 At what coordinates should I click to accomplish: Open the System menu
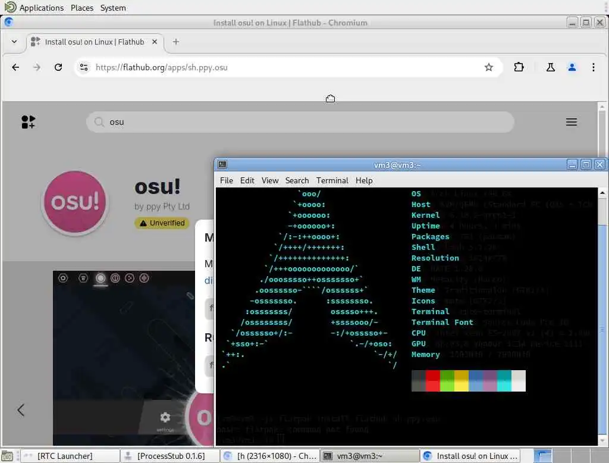[x=113, y=8]
